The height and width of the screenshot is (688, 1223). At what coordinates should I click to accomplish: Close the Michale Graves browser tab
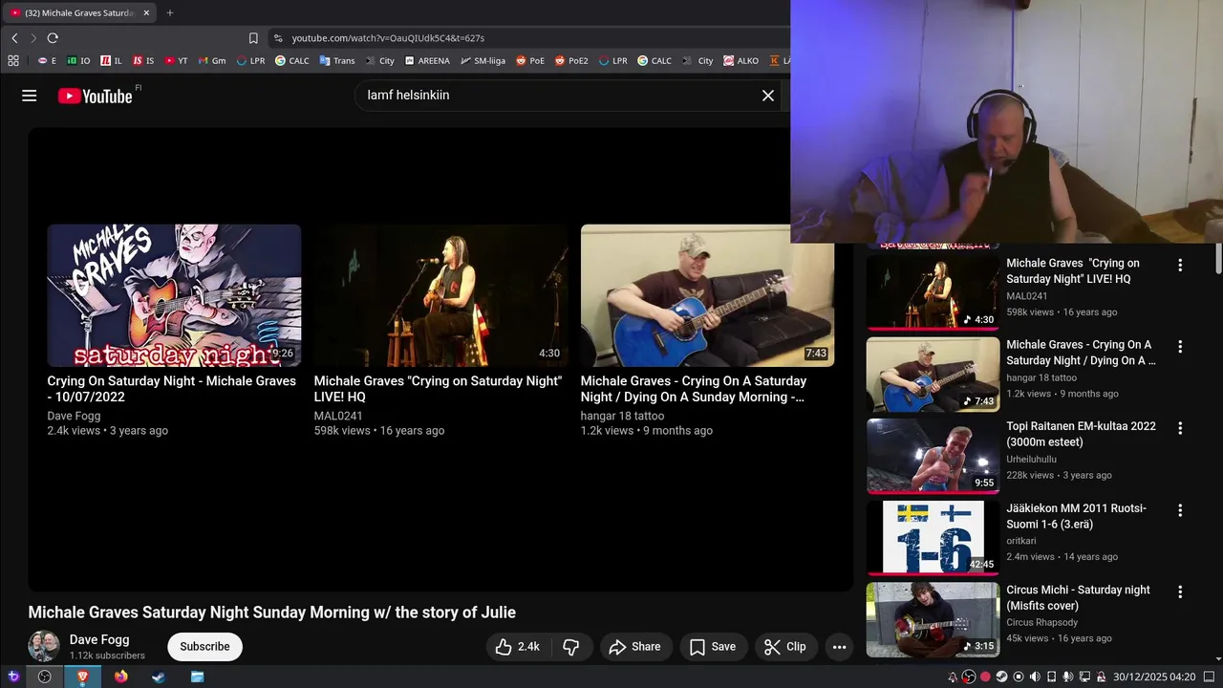(x=146, y=13)
